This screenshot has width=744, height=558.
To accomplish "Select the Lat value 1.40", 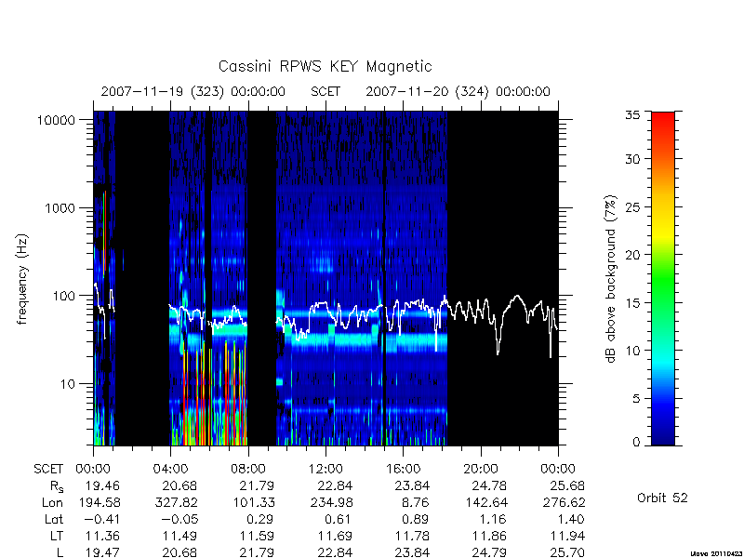I will [571, 519].
